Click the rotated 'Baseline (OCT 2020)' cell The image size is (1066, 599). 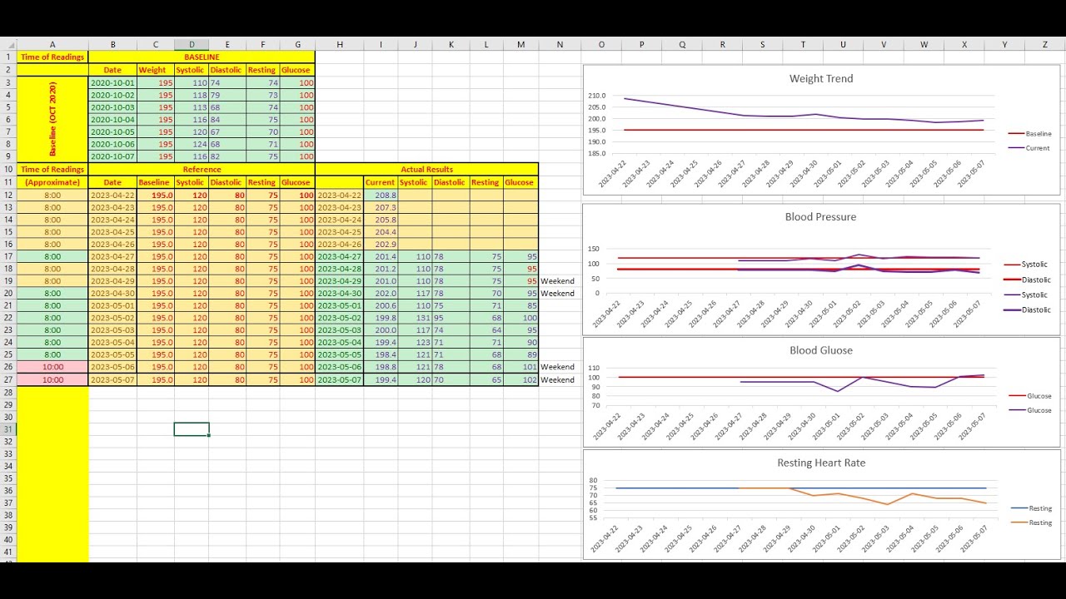[52, 119]
